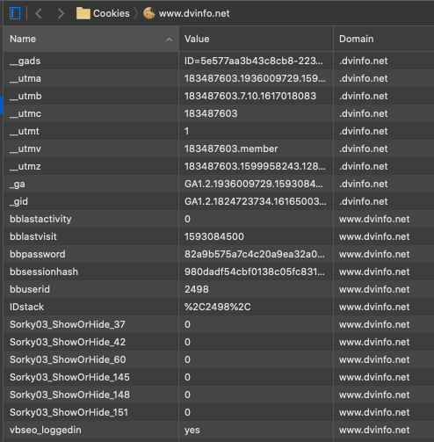Select the Sorky03_ShowOrHide_151 cookie

click(69, 412)
